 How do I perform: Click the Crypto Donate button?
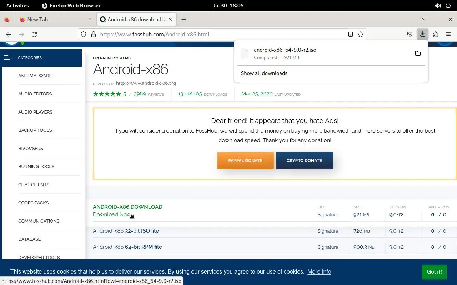point(305,161)
